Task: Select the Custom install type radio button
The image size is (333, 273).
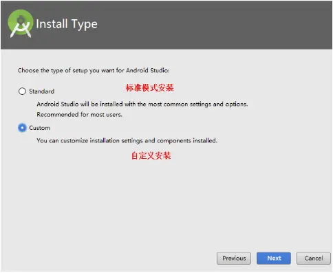Action: pyautogui.click(x=22, y=128)
